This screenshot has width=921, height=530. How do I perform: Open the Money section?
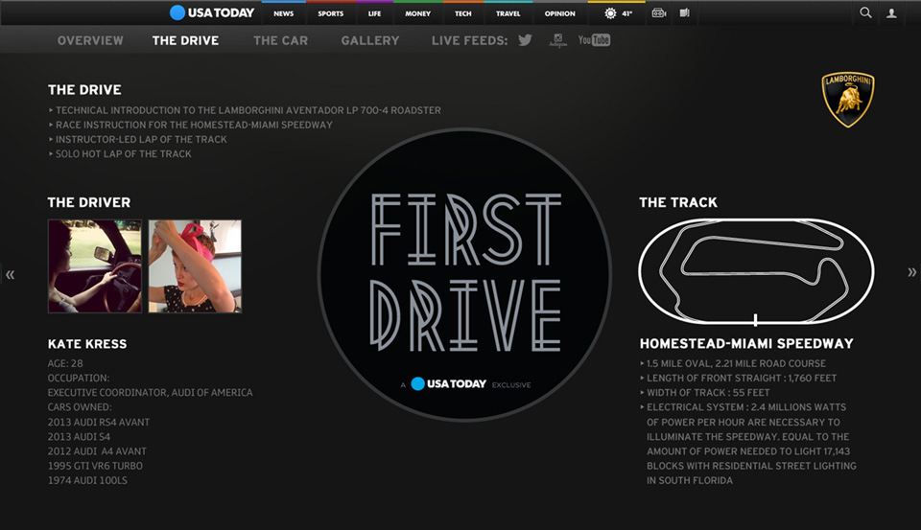[417, 13]
